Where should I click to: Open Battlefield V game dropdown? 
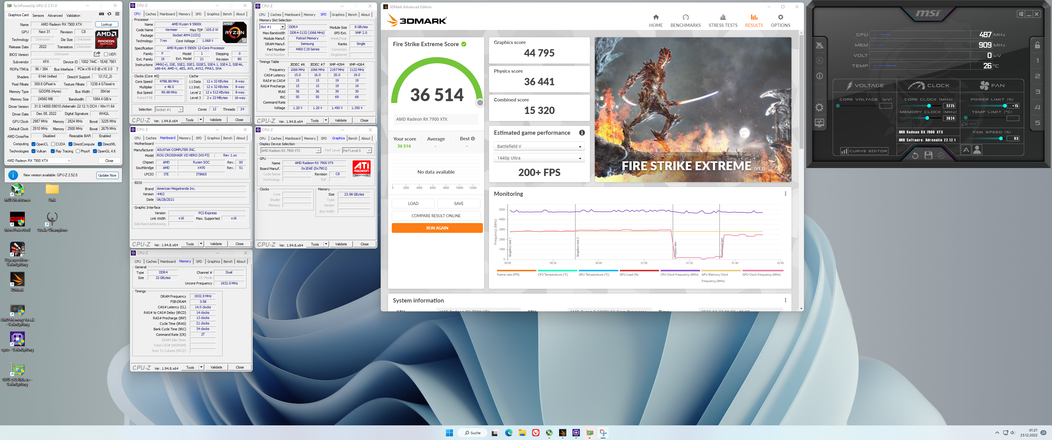(539, 146)
